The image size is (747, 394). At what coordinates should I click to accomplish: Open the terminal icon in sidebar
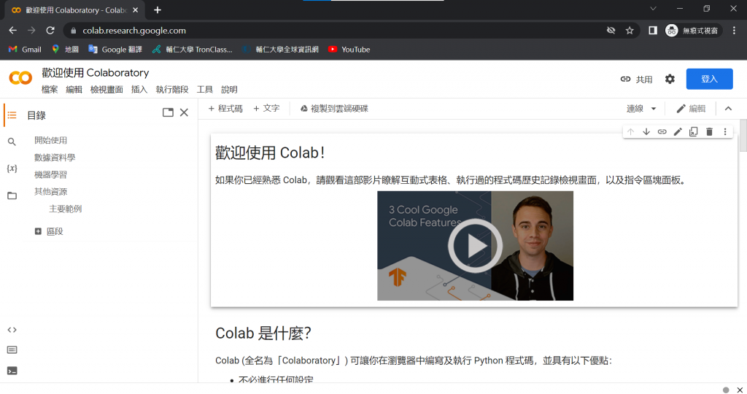pos(12,371)
